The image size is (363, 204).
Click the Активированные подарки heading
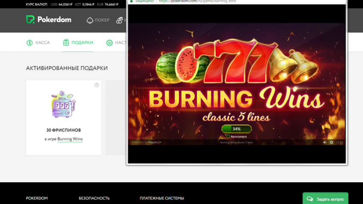(67, 68)
